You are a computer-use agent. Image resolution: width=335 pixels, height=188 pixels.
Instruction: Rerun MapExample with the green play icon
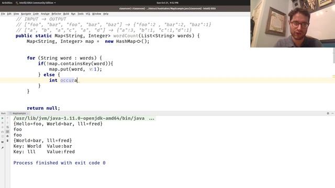pyautogui.click(x=2, y=118)
